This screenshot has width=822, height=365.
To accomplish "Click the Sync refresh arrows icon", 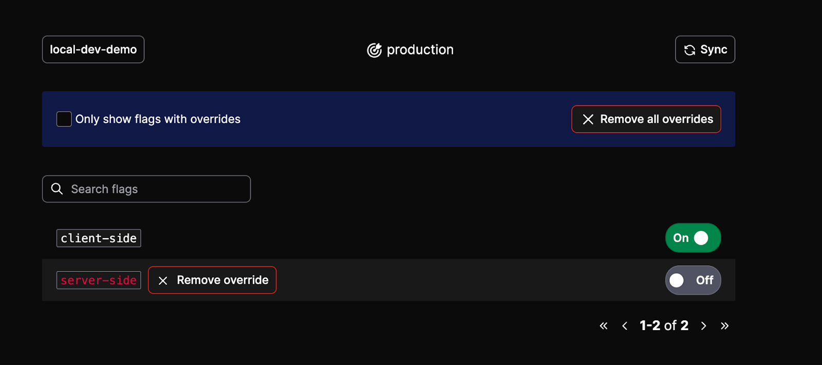I will pyautogui.click(x=689, y=50).
